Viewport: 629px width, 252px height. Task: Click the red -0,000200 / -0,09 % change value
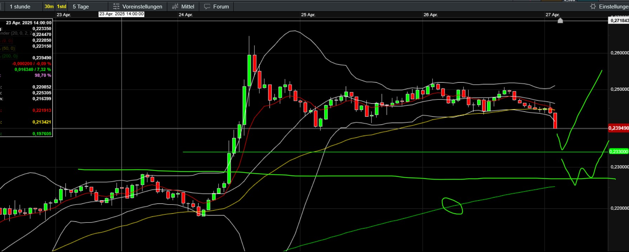pos(32,64)
